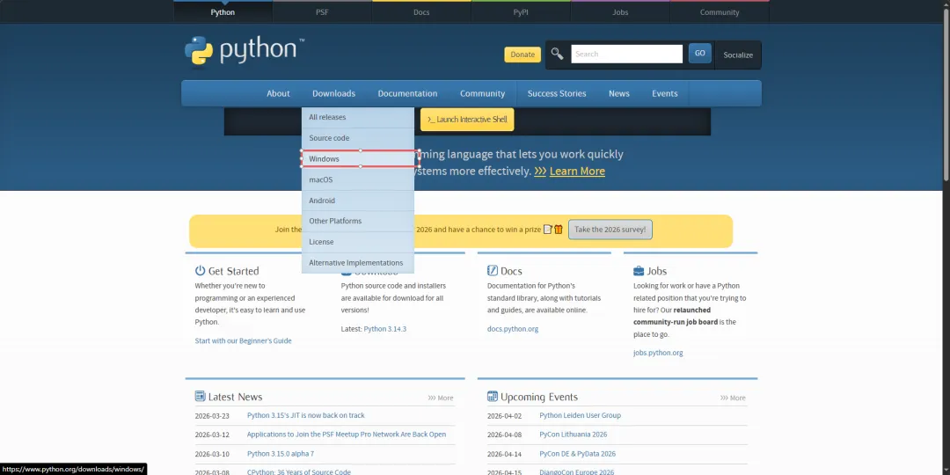Select macOS in Downloads dropdown
The image size is (950, 475).
tap(358, 180)
